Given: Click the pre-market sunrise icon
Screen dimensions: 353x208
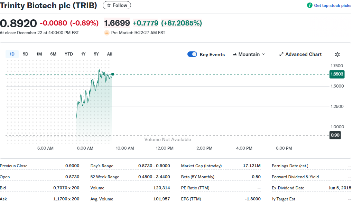Looking at the screenshot, I should [x=107, y=33].
